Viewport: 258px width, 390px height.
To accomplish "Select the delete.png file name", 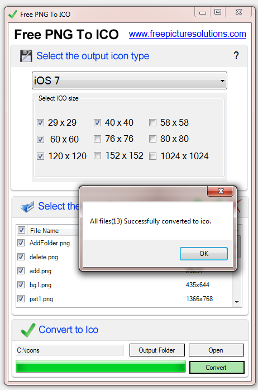I will [44, 257].
